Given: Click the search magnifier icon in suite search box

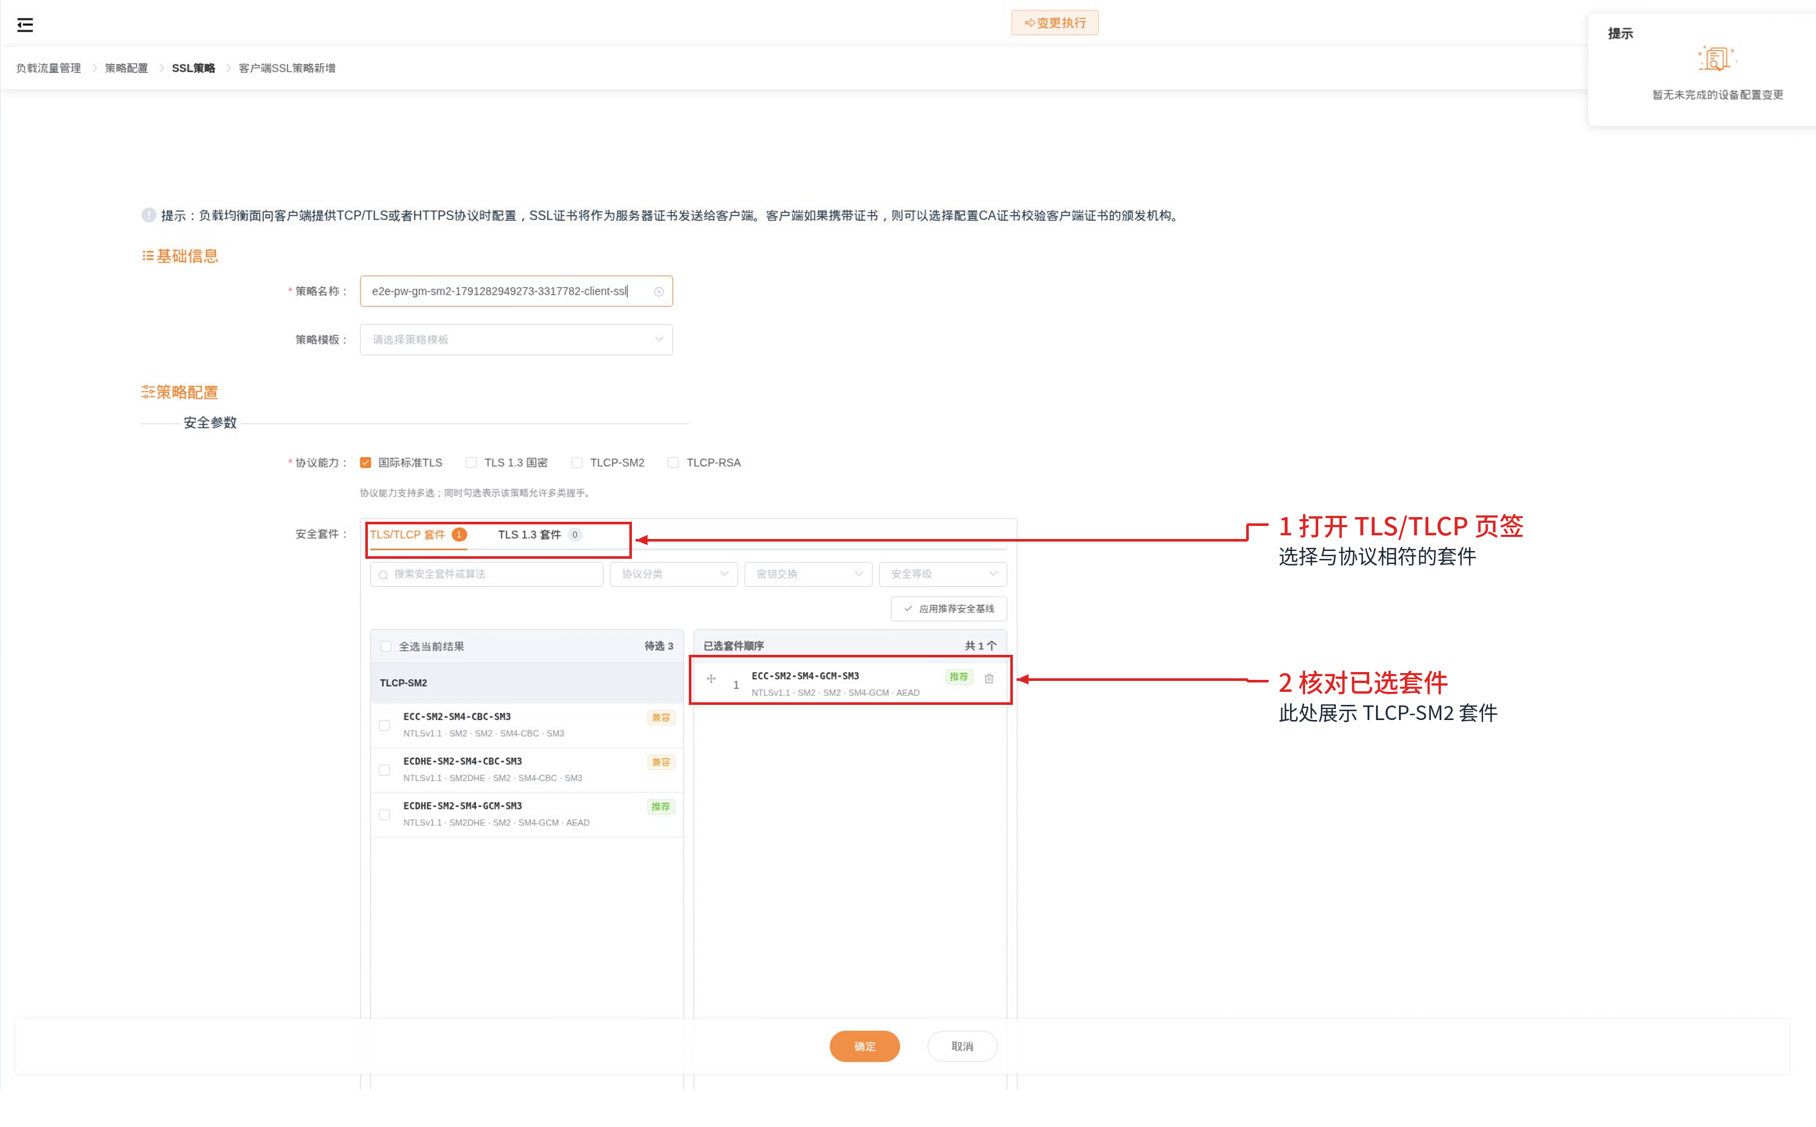Looking at the screenshot, I should (x=383, y=574).
